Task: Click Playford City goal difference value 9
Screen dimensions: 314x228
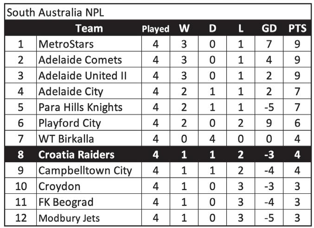Action: pyautogui.click(x=269, y=123)
